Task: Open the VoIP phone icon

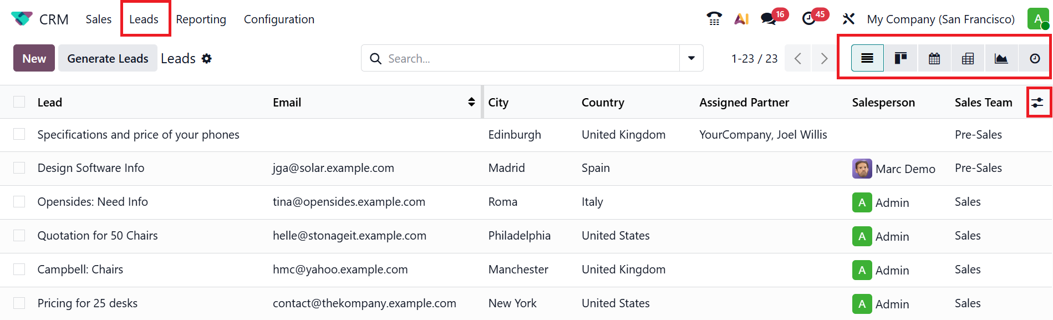Action: pos(714,19)
